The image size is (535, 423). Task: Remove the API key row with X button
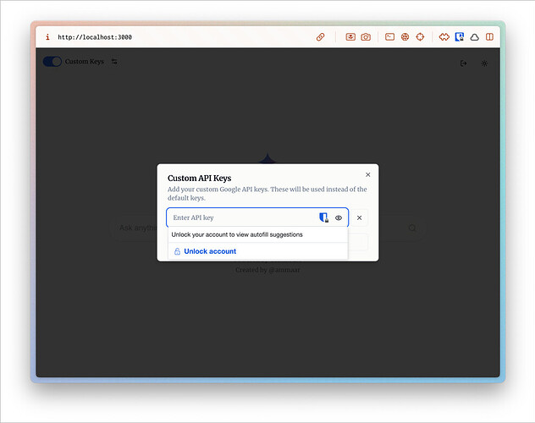[x=359, y=217]
